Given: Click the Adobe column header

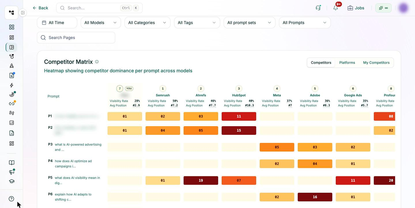Looking at the screenshot, I should (315, 95).
